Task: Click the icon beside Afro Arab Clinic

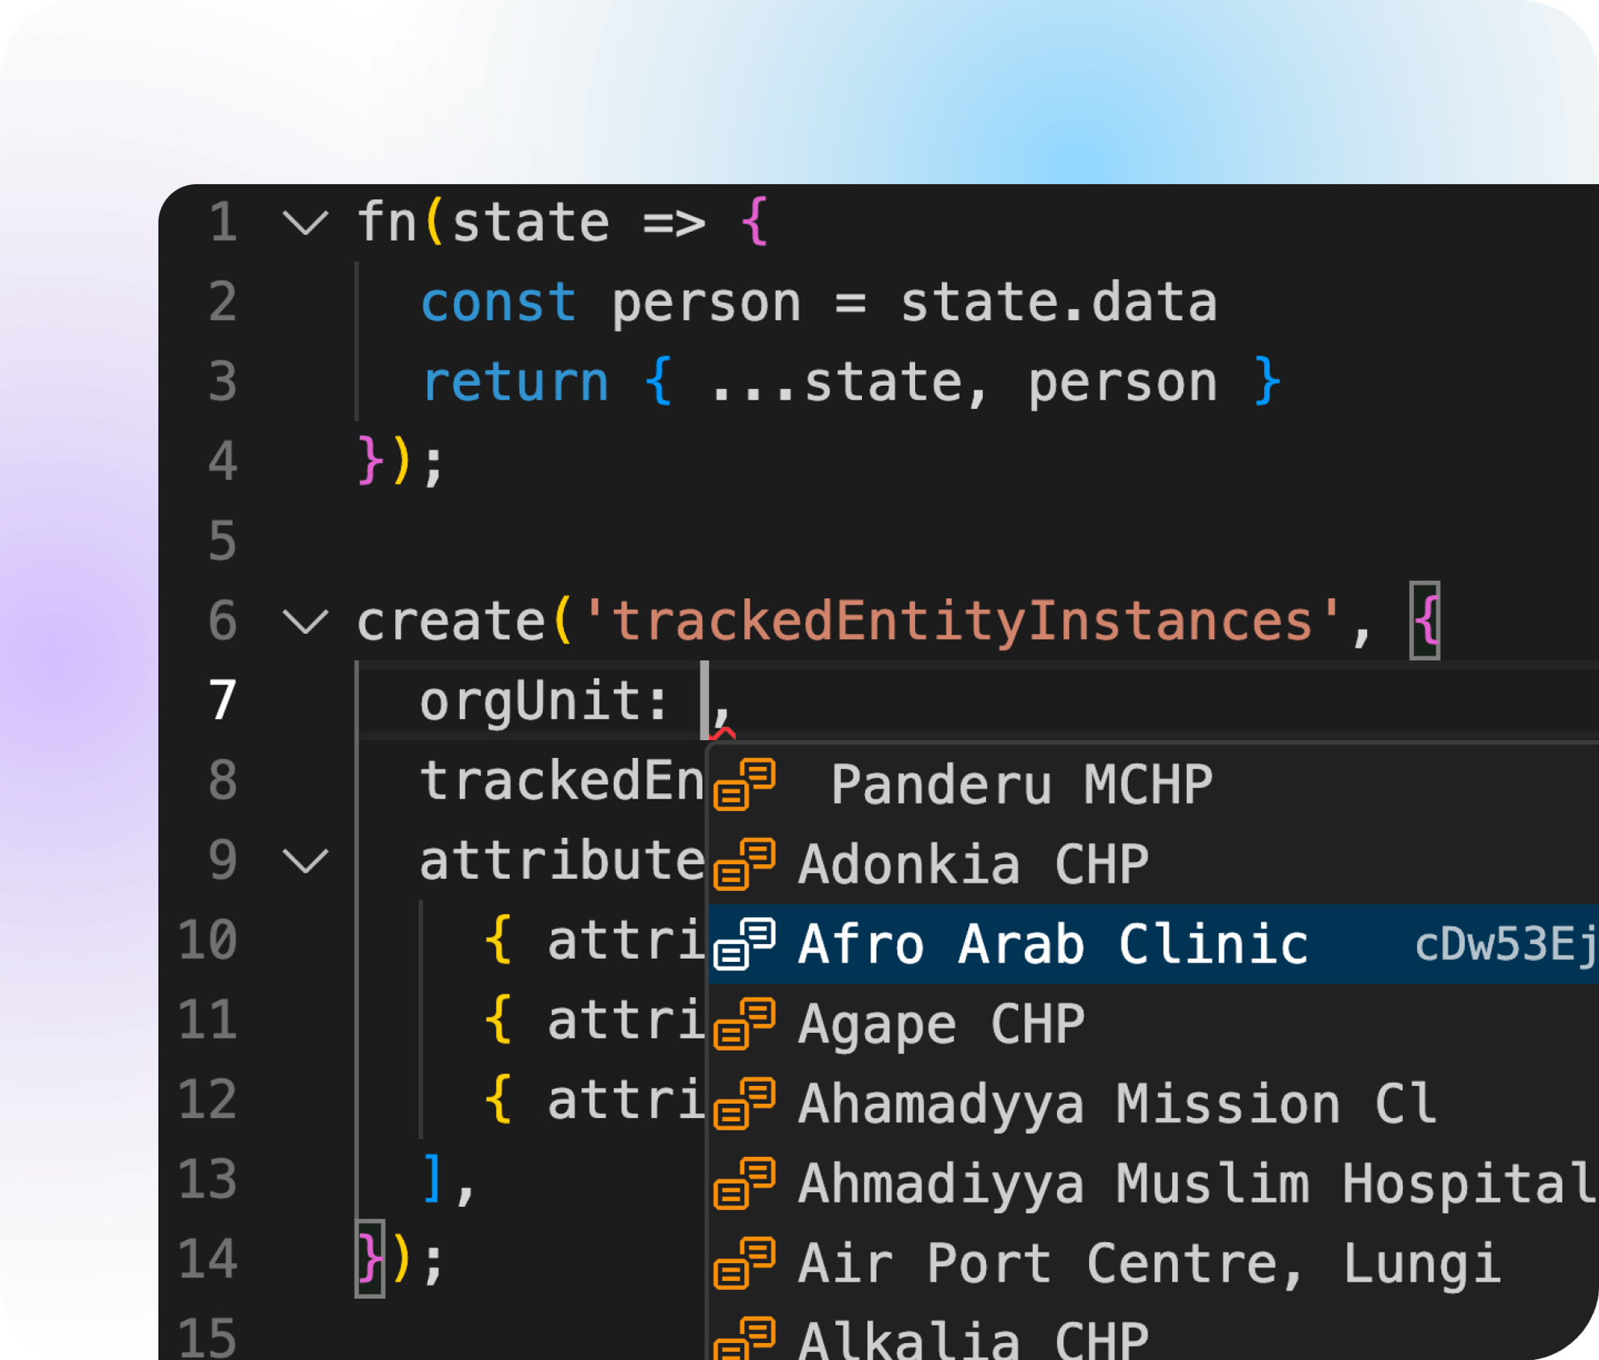Action: (744, 944)
